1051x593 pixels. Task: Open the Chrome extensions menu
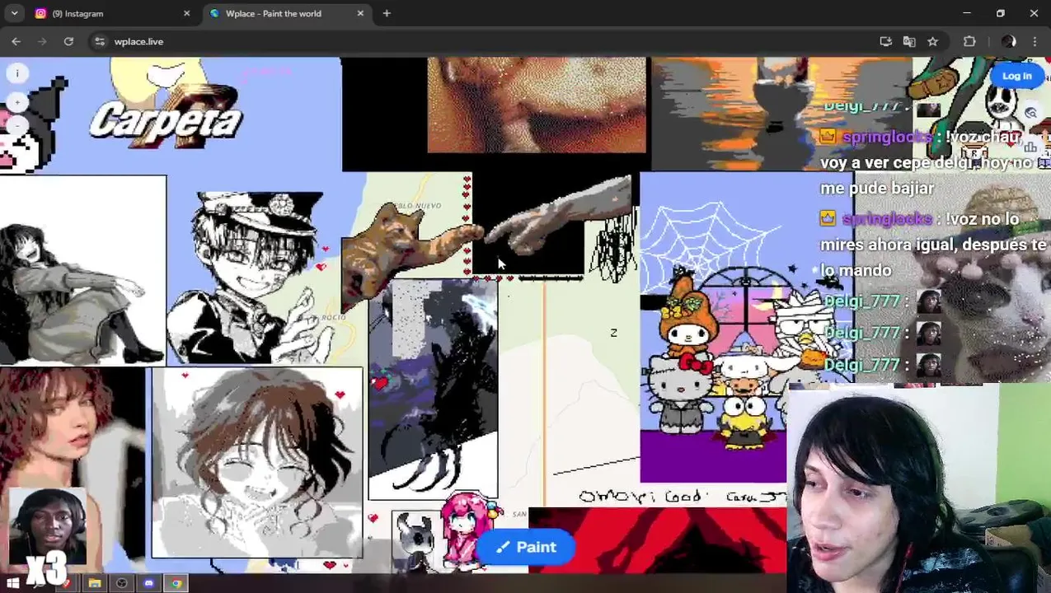[x=969, y=41]
